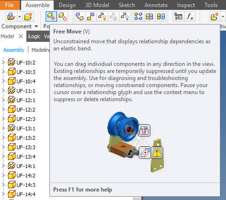Image resolution: width=226 pixels, height=200 pixels.
Task: Expand the UF-10:4 tree node
Action: [3, 81]
